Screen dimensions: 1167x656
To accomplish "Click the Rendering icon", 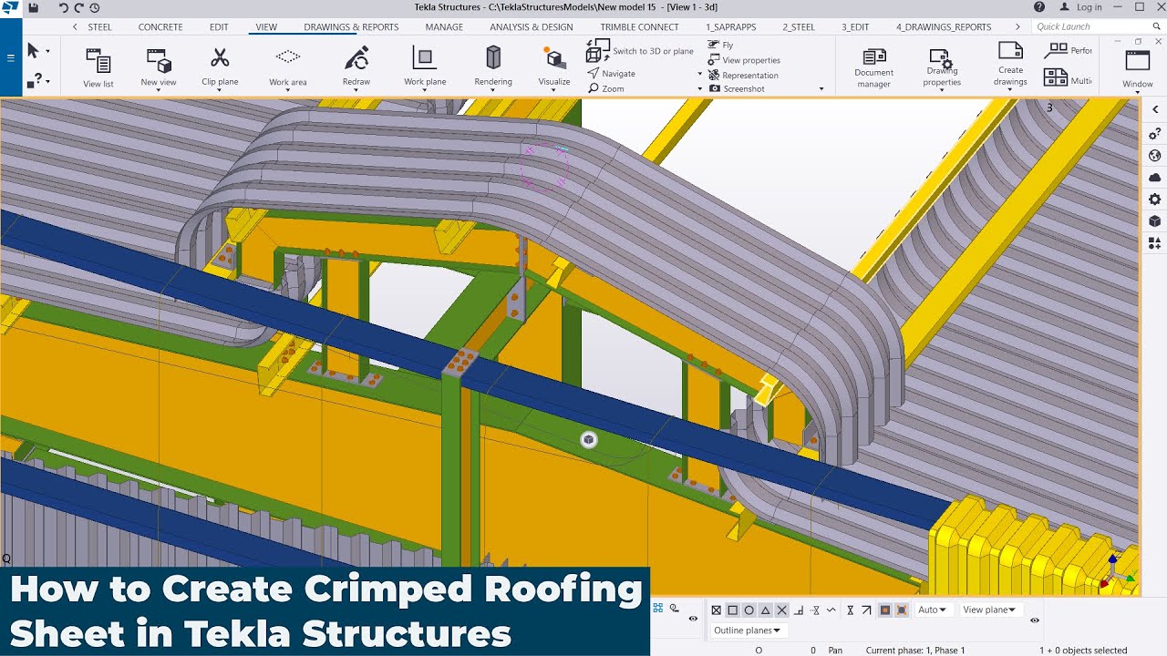I will coord(493,58).
